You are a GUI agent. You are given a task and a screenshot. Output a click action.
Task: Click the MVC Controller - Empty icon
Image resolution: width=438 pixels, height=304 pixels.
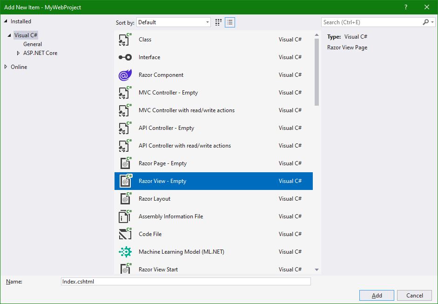click(x=125, y=93)
